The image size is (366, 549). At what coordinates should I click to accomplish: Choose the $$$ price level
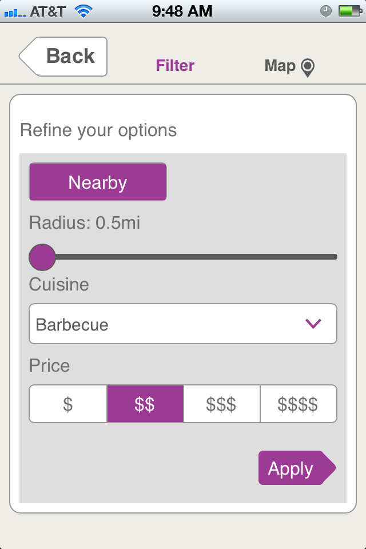pos(221,404)
